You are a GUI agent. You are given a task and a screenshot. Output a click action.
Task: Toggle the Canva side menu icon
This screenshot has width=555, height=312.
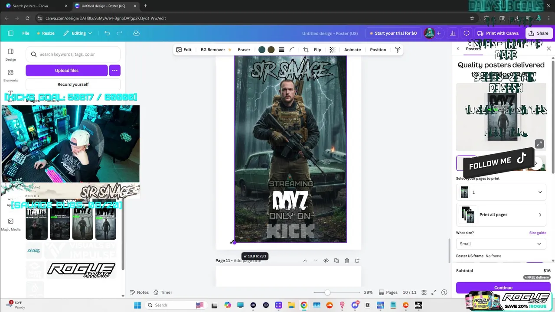coord(11,33)
